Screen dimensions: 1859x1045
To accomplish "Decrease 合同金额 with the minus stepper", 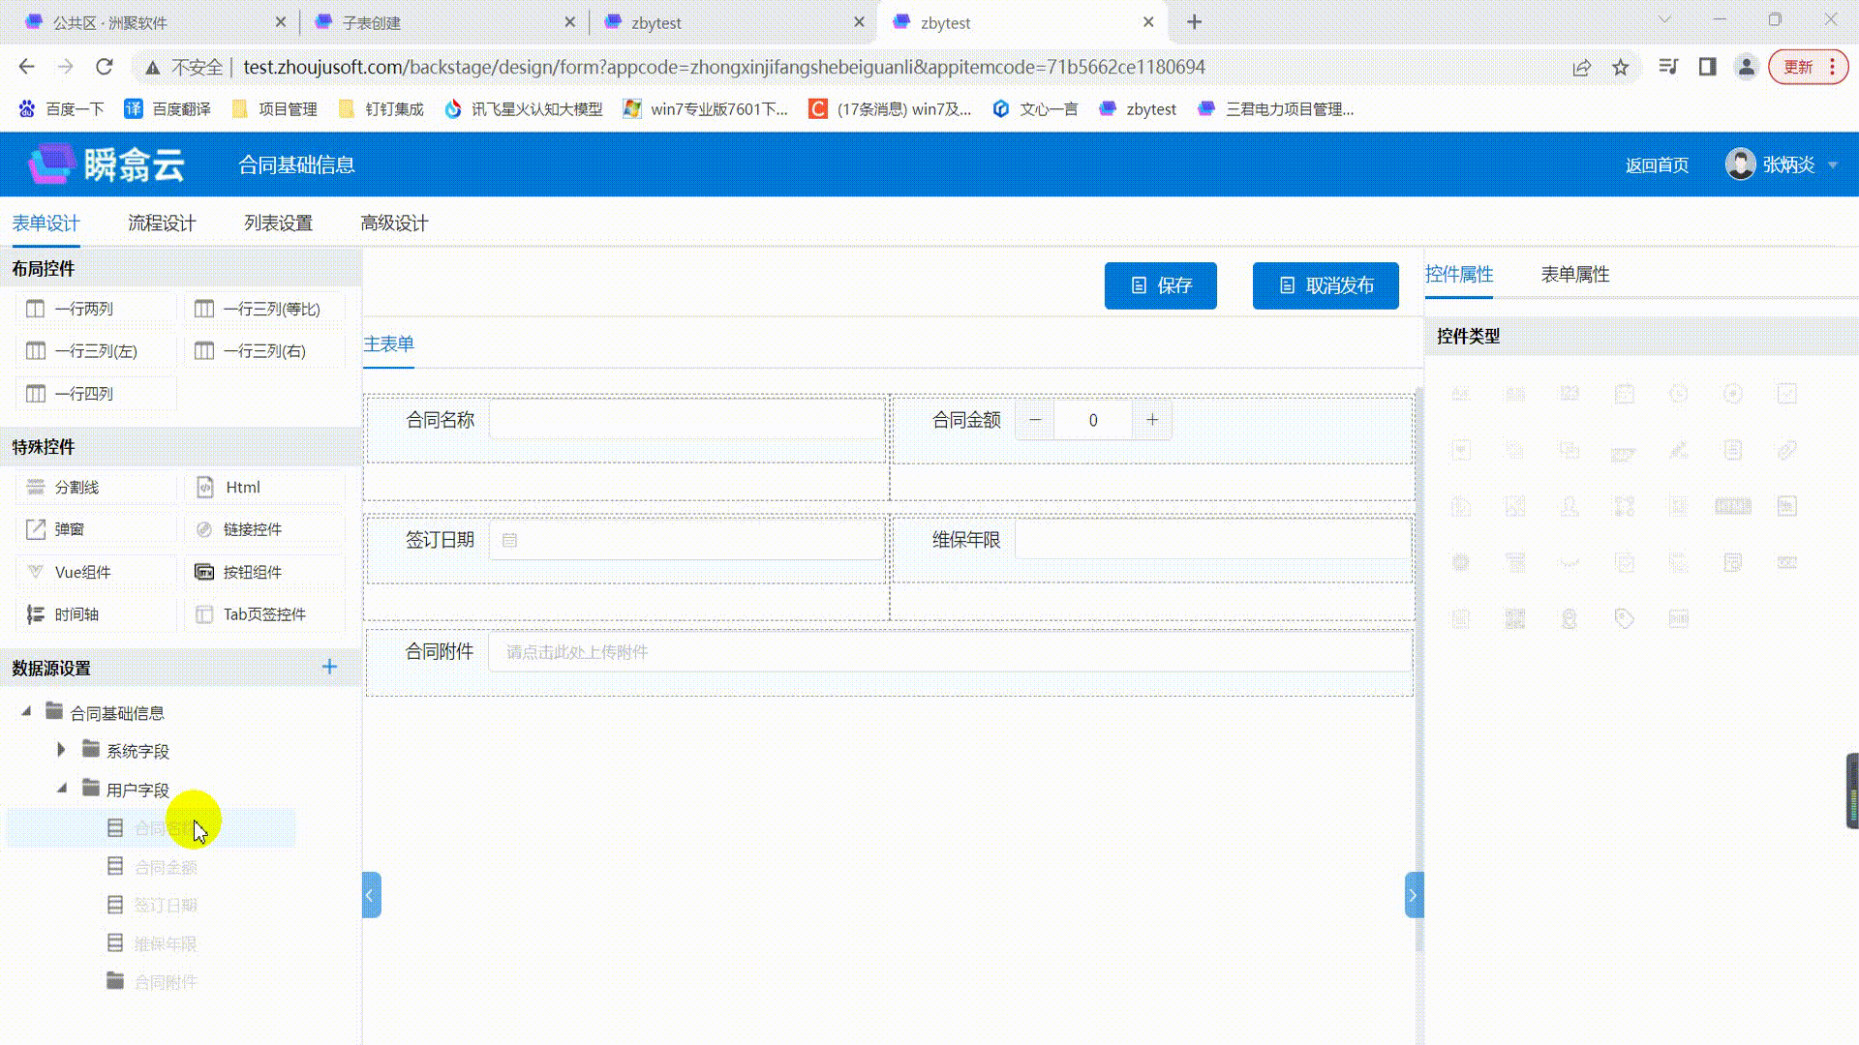I will pos(1035,420).
